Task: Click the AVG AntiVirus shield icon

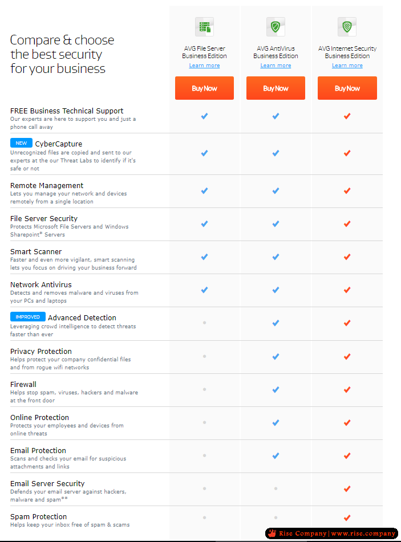Action: click(276, 27)
